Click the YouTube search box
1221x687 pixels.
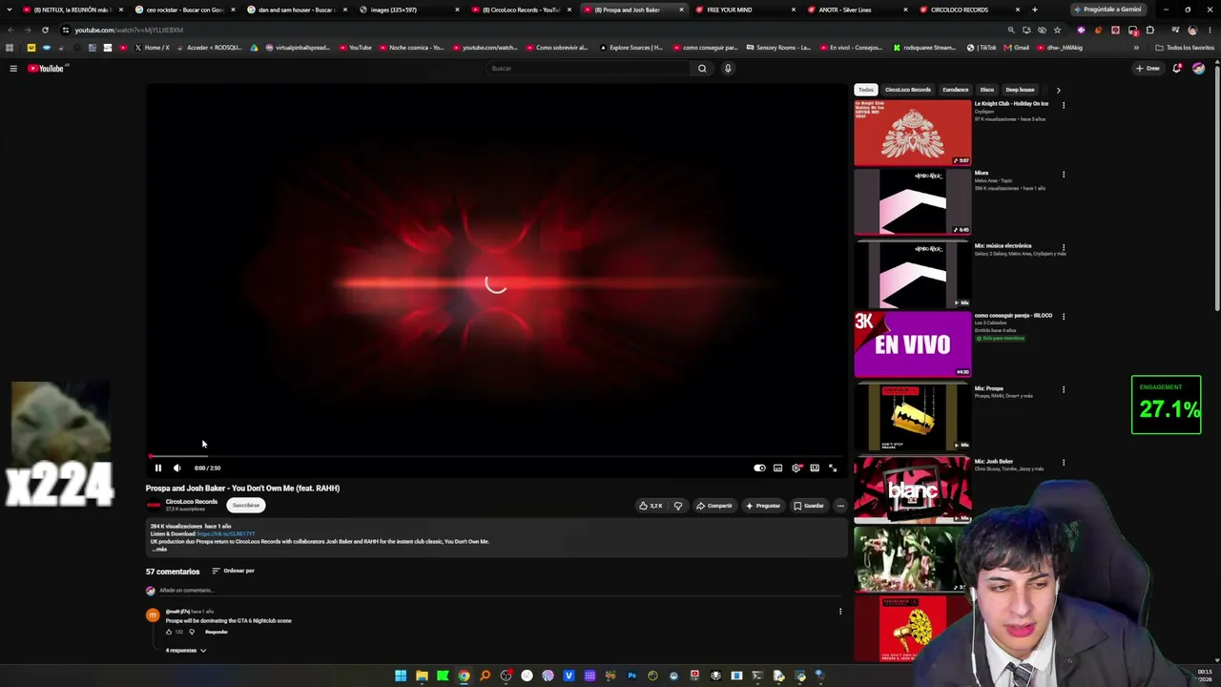click(588, 69)
